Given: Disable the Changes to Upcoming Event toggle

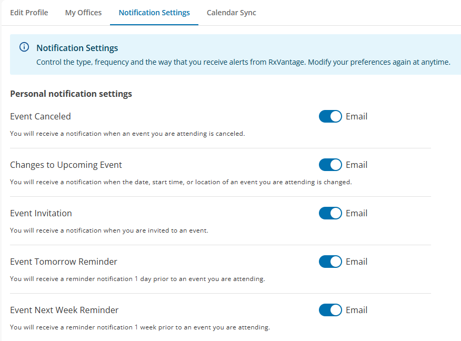Looking at the screenshot, I should [330, 165].
